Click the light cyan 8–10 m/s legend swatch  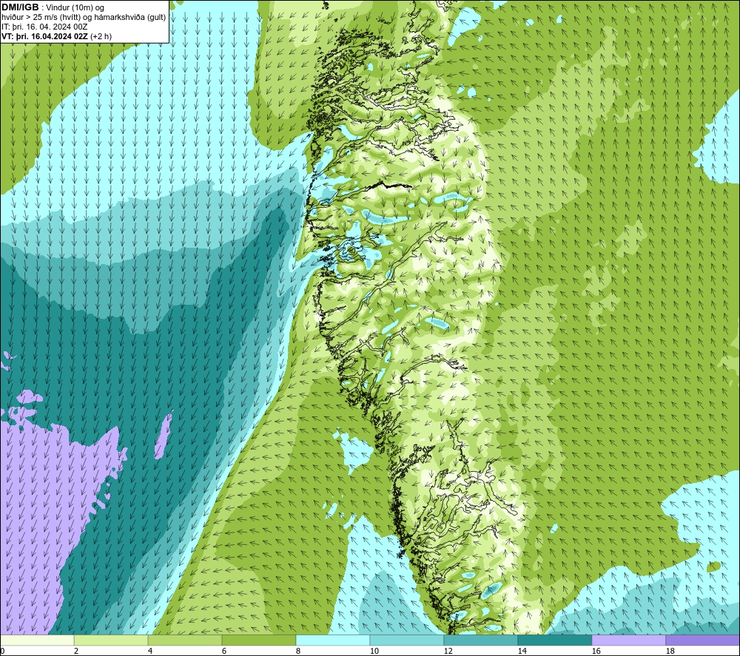pos(333,640)
